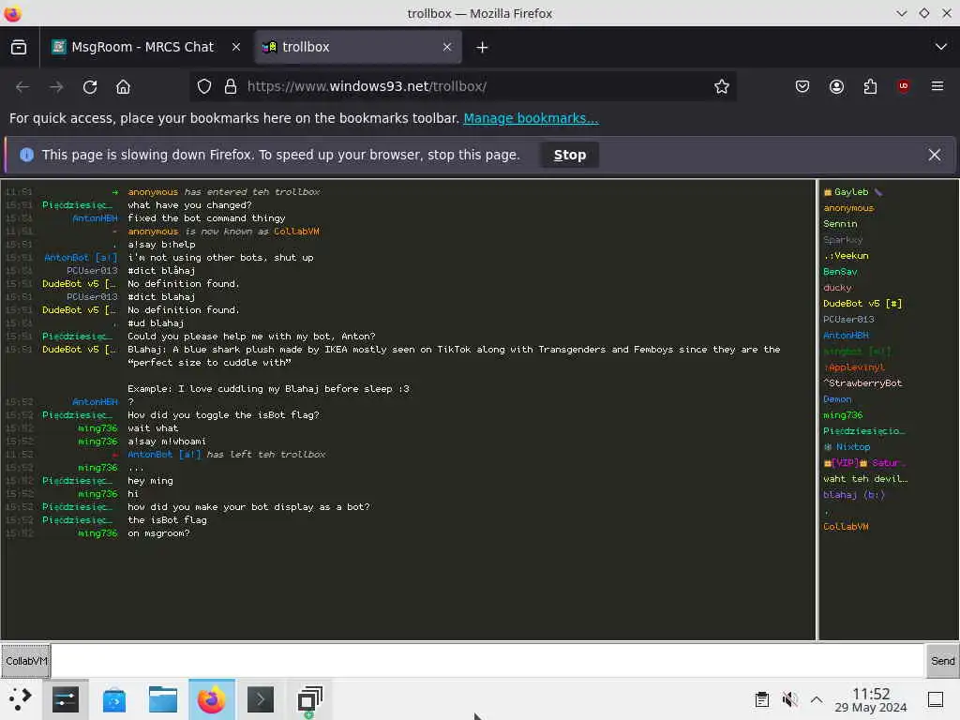This screenshot has width=960, height=720.
Task: Select user BenSav in the user list
Action: (x=840, y=272)
